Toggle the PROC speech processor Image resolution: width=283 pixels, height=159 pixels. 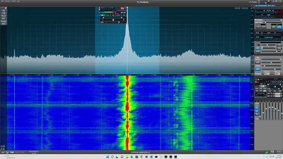(258, 48)
